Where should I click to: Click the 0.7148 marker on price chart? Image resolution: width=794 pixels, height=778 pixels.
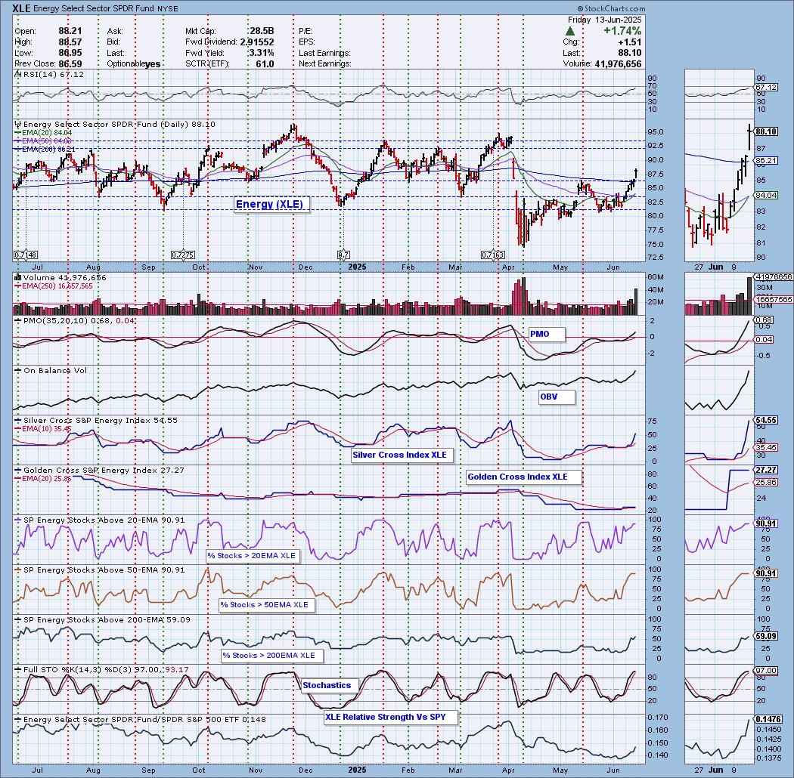click(x=26, y=255)
